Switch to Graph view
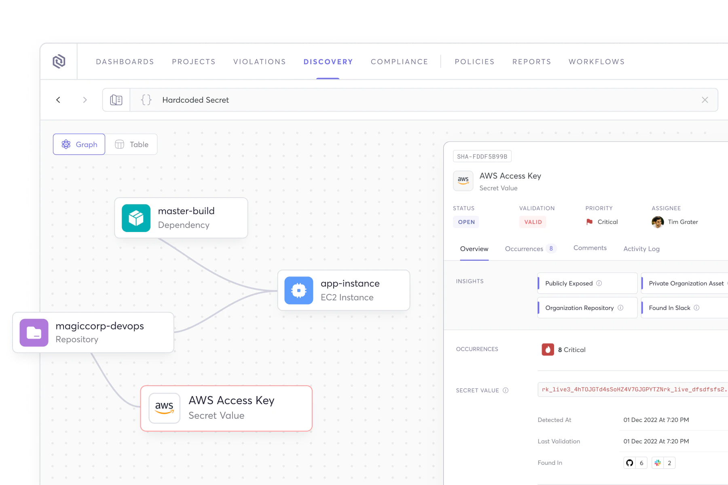 79,144
